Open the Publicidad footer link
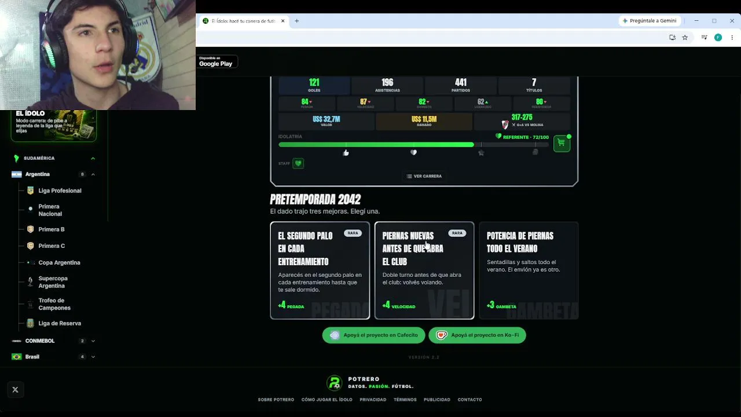The image size is (741, 417). pyautogui.click(x=437, y=400)
